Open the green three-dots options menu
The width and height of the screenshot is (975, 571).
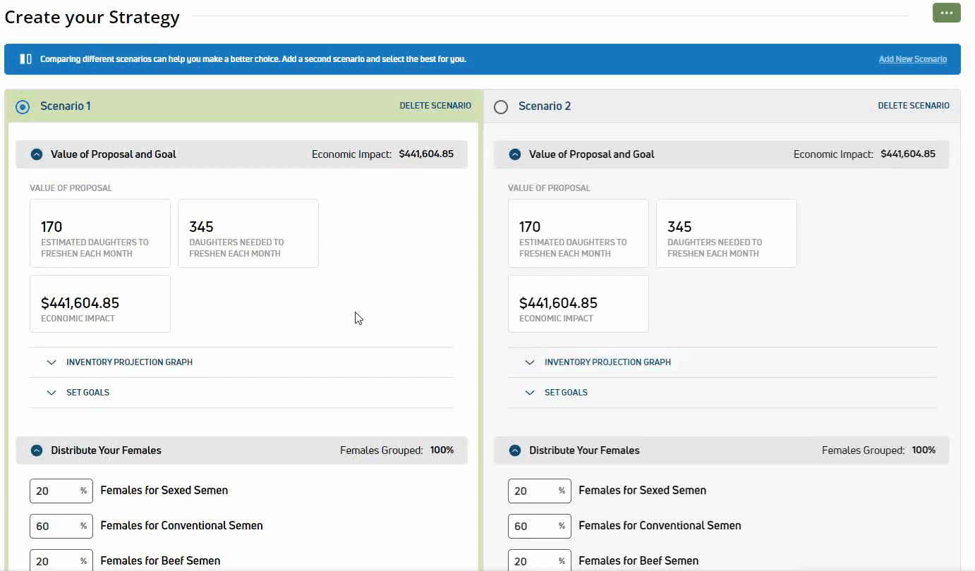pos(946,13)
